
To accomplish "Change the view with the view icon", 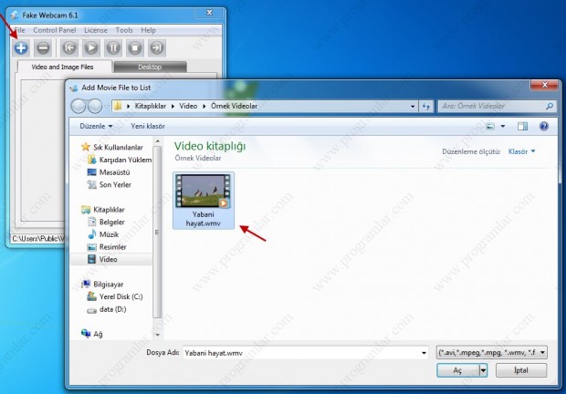I will click(490, 126).
